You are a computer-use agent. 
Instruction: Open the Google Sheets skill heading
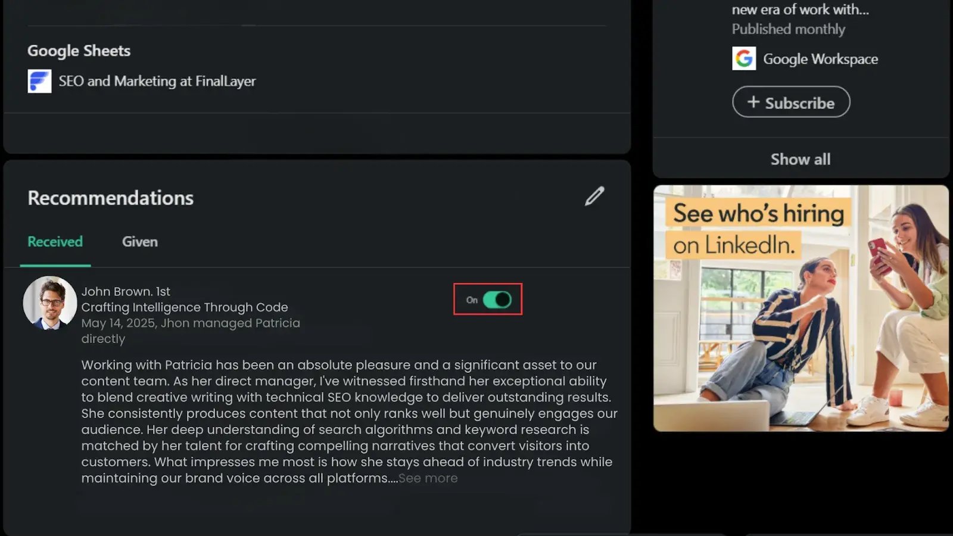(79, 51)
